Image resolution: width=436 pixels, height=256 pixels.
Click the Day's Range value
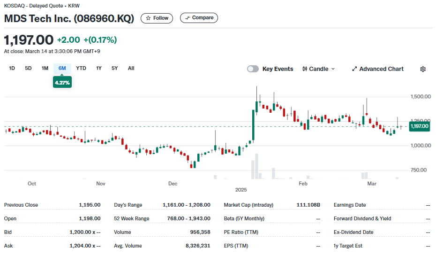[186, 205]
